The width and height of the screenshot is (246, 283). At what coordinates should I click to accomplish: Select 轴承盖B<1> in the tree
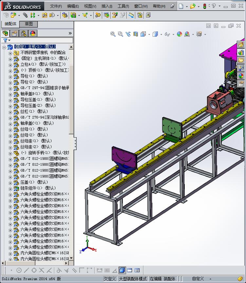click(37, 94)
